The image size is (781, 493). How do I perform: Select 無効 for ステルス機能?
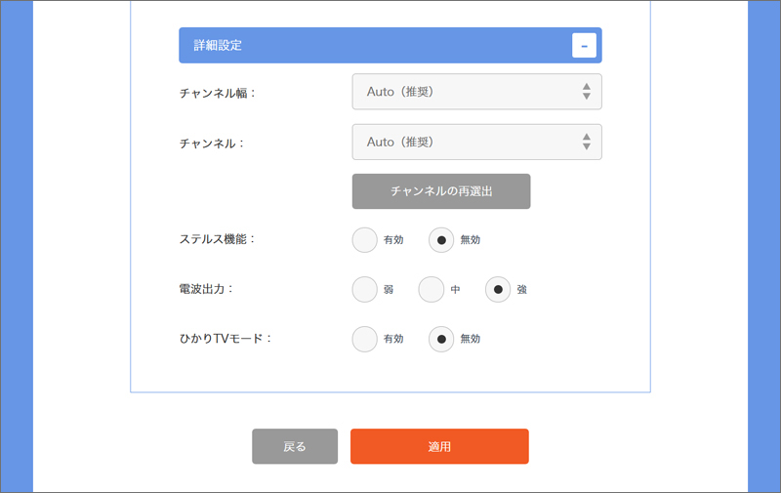[441, 240]
